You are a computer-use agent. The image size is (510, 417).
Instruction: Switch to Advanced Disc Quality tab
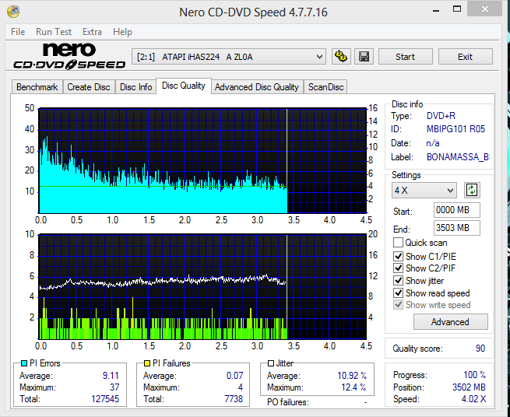click(x=257, y=87)
